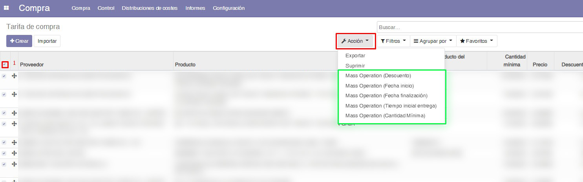Viewport: 583px width, 182px height.
Task: Focus the Buscar search field
Action: pyautogui.click(x=479, y=27)
